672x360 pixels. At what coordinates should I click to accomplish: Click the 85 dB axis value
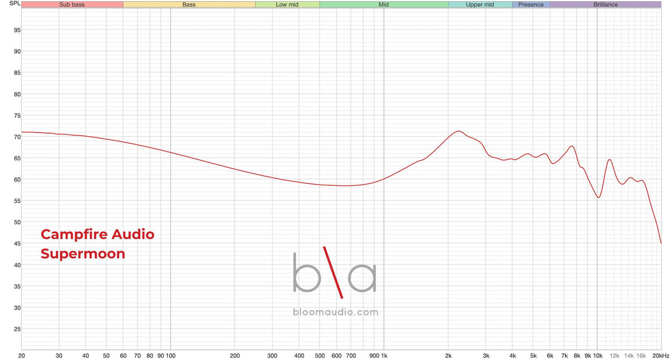click(17, 73)
